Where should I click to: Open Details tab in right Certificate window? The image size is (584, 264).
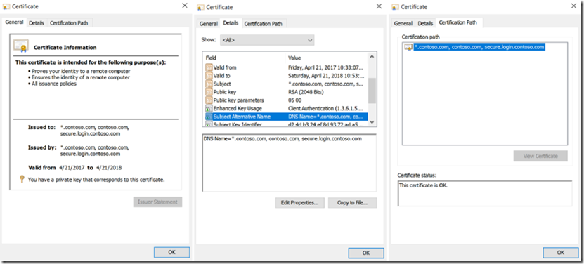click(425, 23)
